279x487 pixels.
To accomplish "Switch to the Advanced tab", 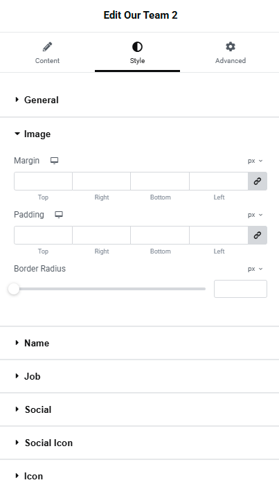I will [x=231, y=53].
